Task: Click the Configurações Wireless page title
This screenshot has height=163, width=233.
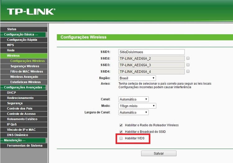Action: point(83,37)
